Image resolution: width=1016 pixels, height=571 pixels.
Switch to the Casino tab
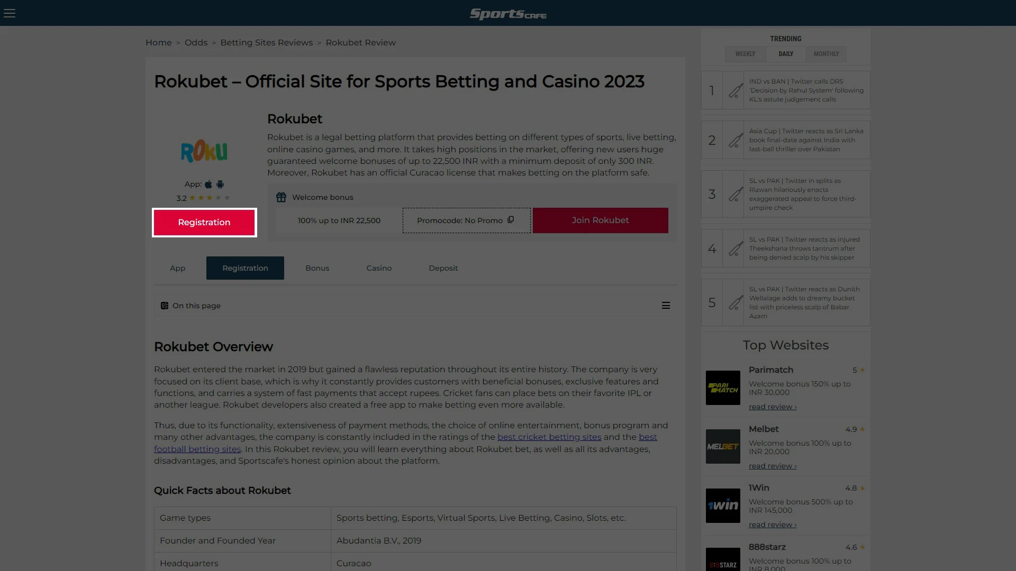pos(379,268)
